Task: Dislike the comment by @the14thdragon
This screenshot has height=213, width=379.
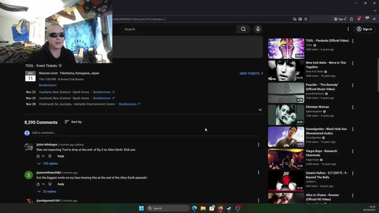Action: (50, 156)
